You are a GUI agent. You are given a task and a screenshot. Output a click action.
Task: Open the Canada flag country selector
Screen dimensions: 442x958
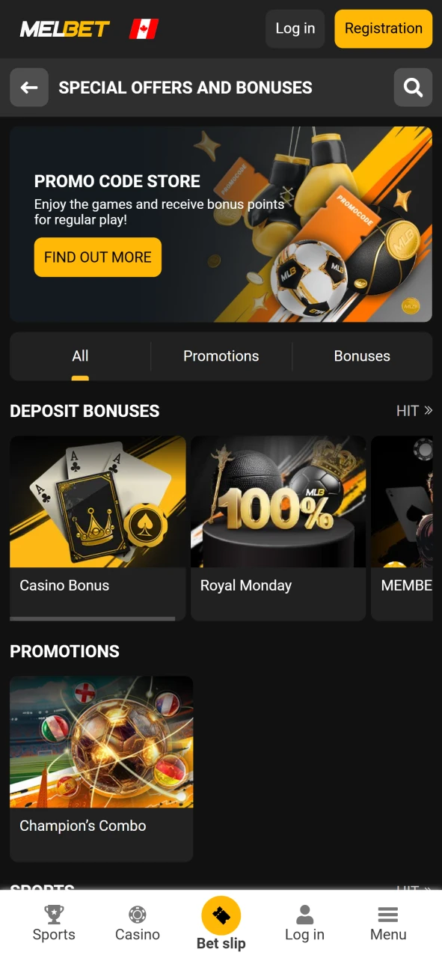click(144, 29)
